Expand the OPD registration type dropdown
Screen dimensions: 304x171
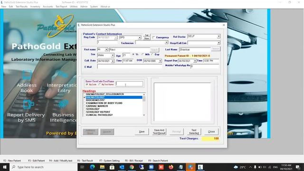139,38
